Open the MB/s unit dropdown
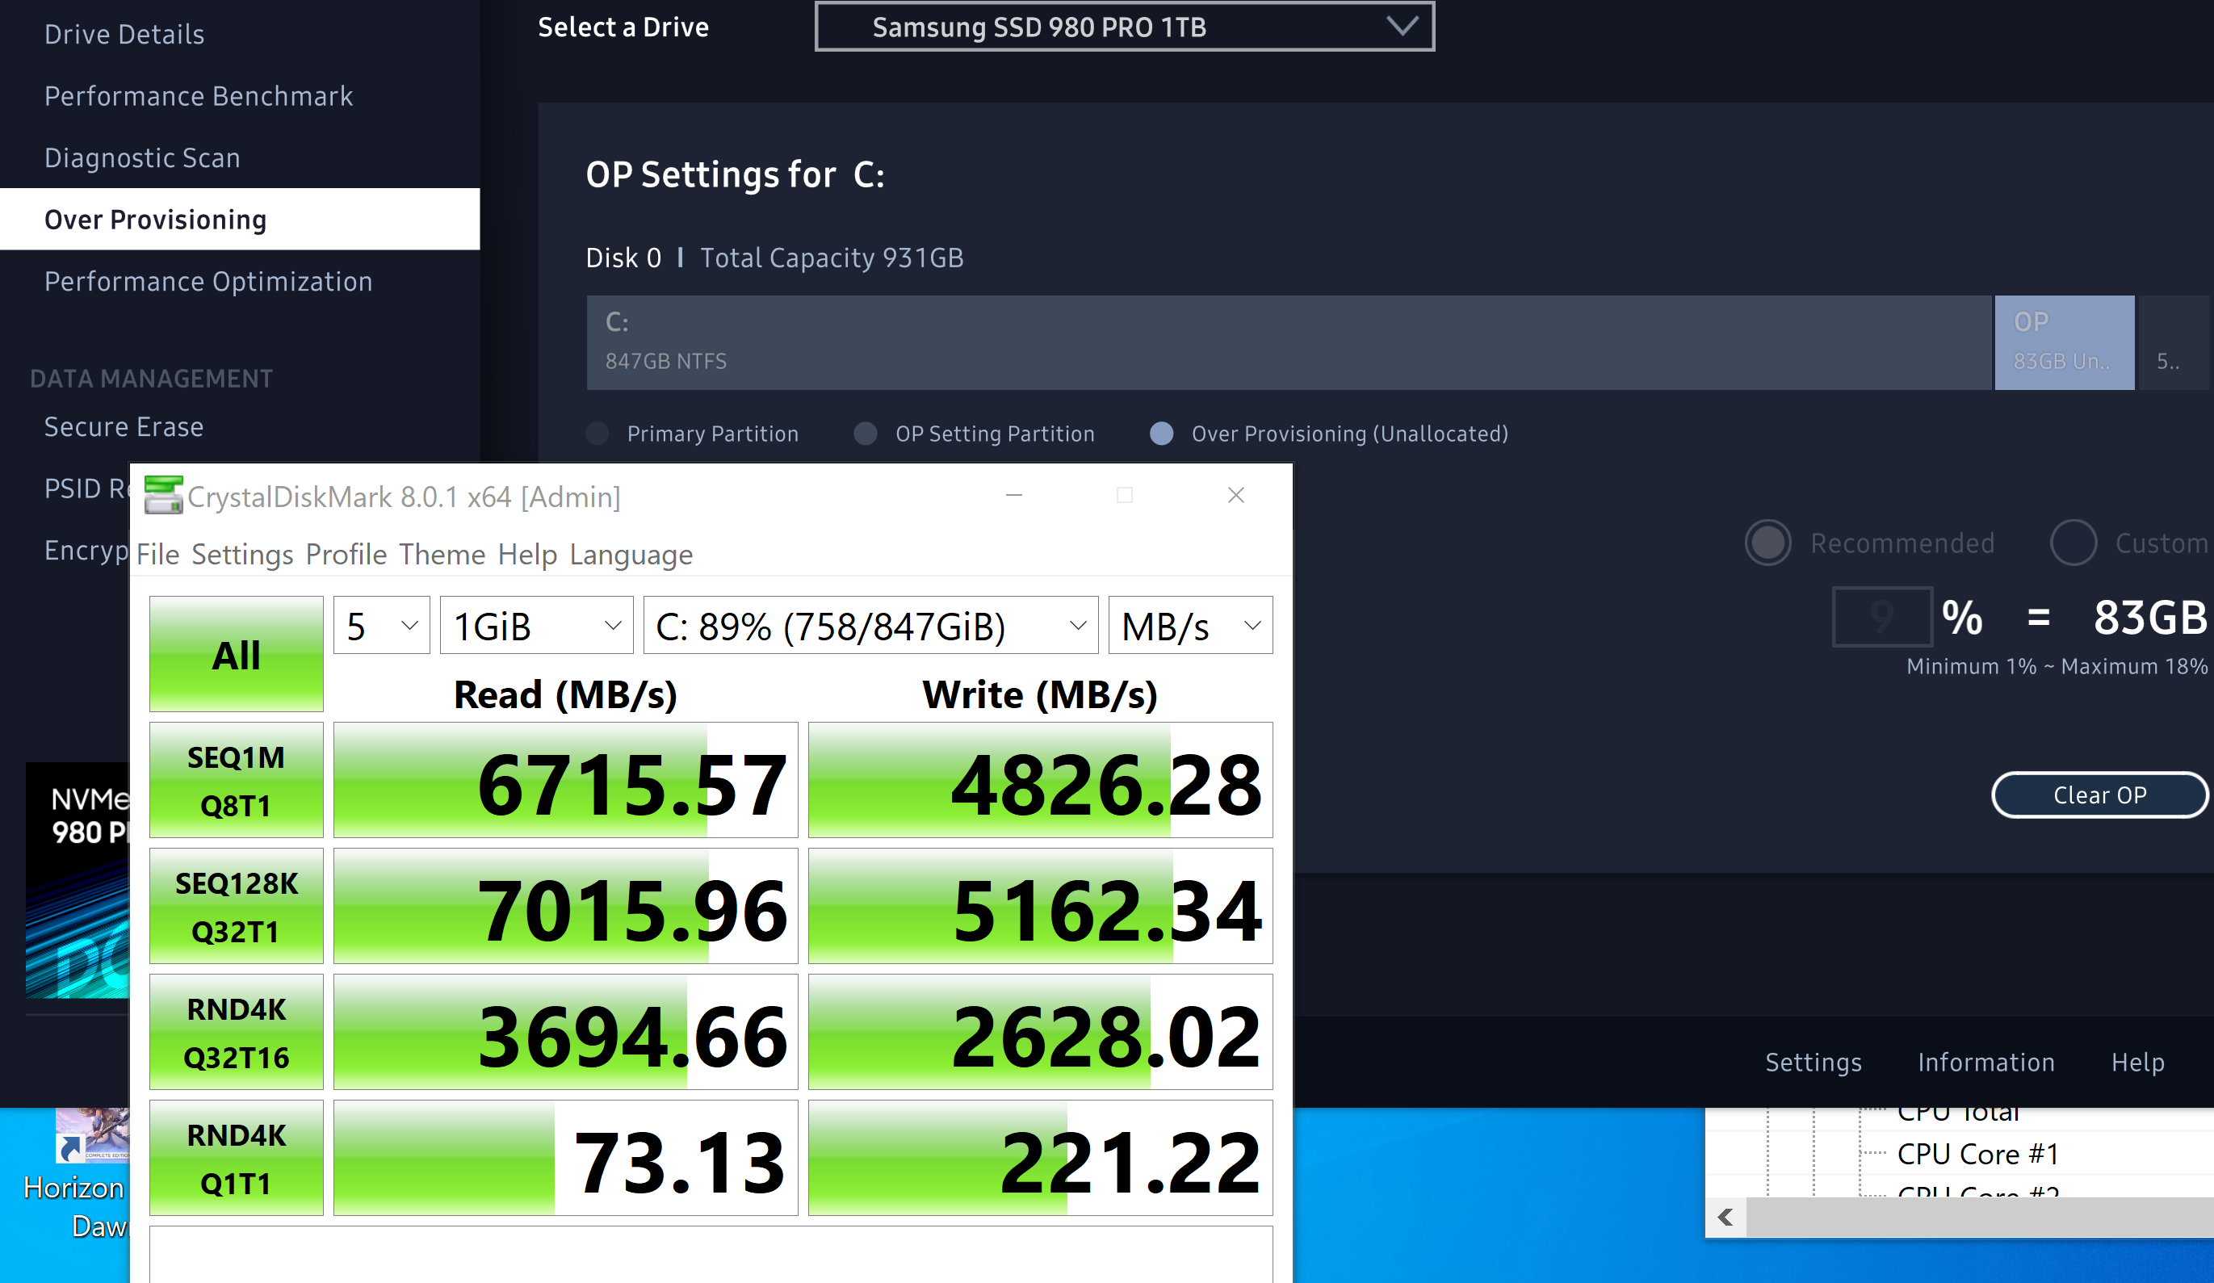The width and height of the screenshot is (2214, 1283). pyautogui.click(x=1190, y=625)
